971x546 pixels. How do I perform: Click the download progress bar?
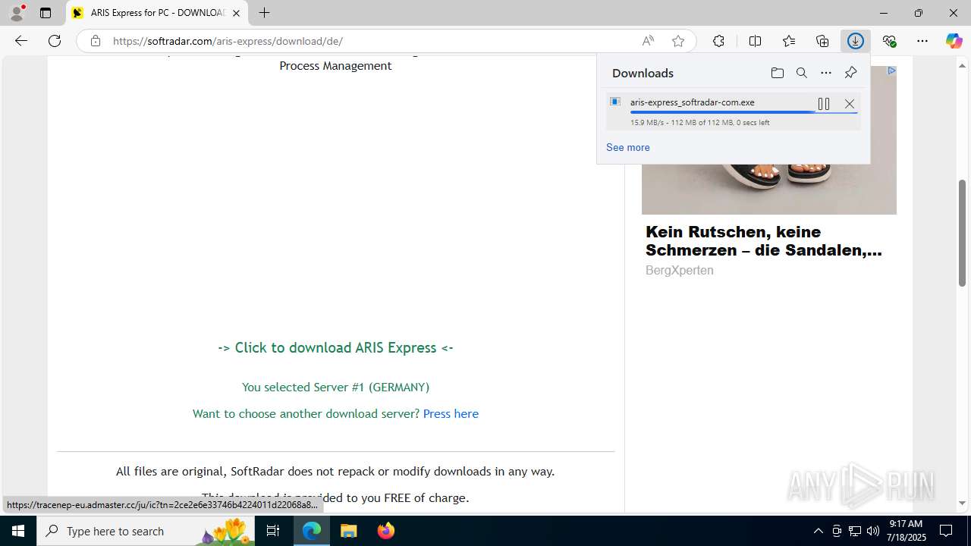pos(743,112)
